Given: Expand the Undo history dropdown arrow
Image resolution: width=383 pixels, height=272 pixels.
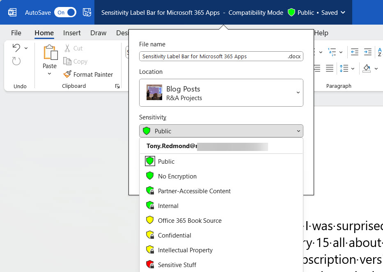Looking at the screenshot, I should click(26, 48).
